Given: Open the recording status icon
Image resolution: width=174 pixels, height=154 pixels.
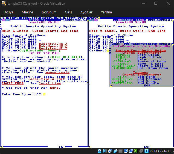Looking at the screenshot, I should tap(131, 151).
